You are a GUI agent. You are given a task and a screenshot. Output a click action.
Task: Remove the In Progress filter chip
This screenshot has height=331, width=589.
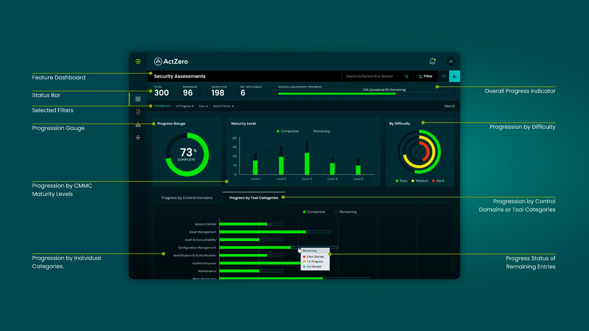192,106
